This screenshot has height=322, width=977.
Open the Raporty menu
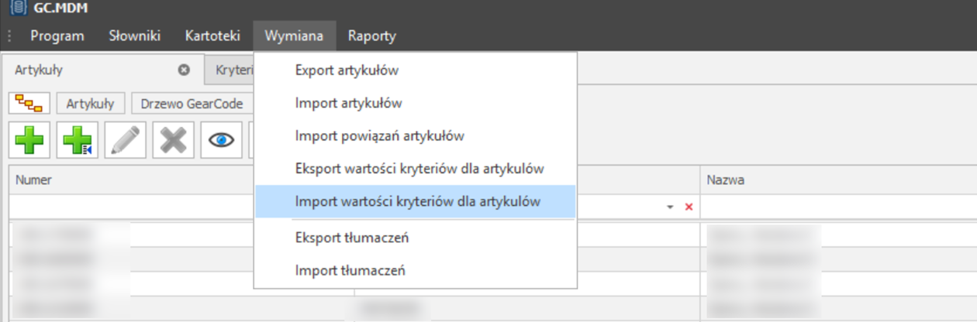click(x=372, y=36)
